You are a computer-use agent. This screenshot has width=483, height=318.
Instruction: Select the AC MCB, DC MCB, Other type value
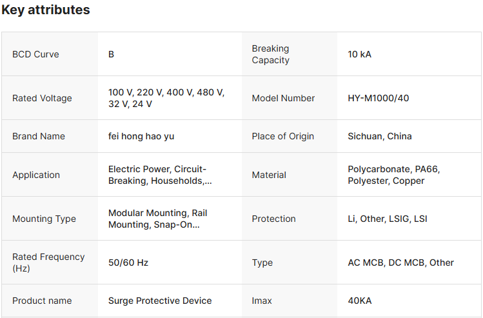[400, 263]
